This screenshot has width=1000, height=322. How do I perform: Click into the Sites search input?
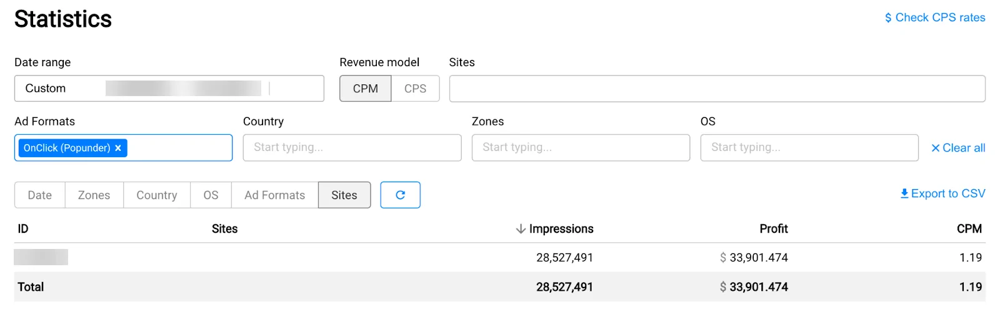coord(717,89)
